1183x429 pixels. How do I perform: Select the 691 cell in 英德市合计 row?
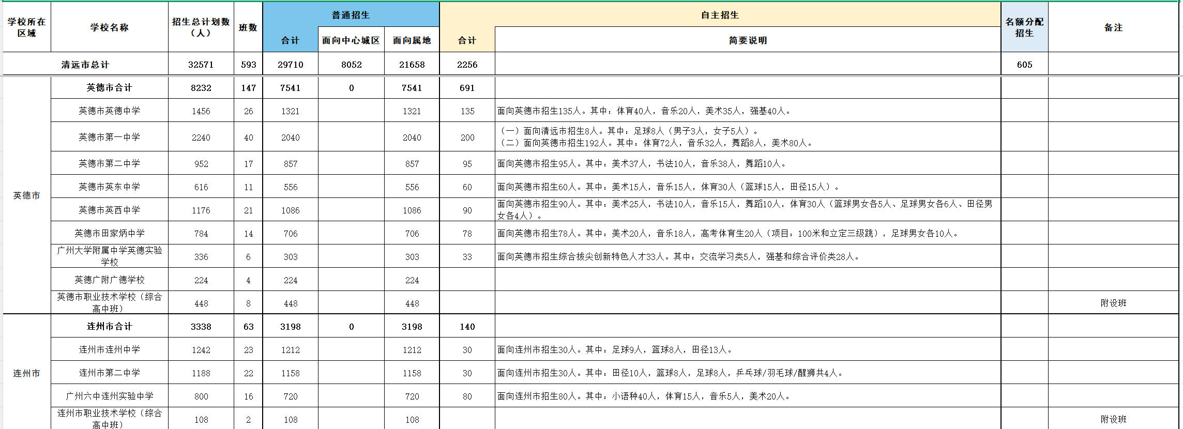(x=467, y=88)
